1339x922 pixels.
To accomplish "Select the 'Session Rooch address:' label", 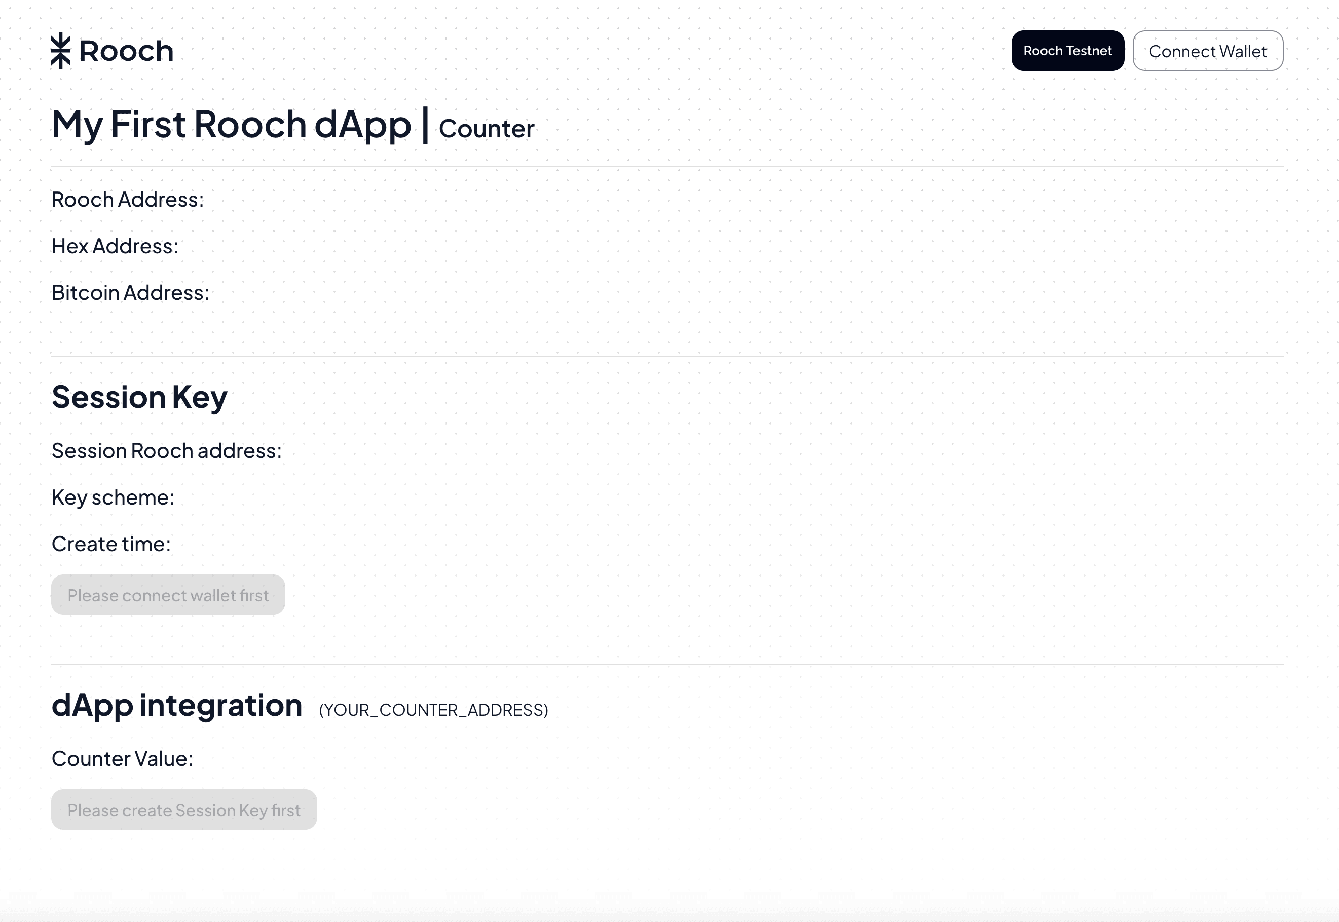I will (x=166, y=450).
